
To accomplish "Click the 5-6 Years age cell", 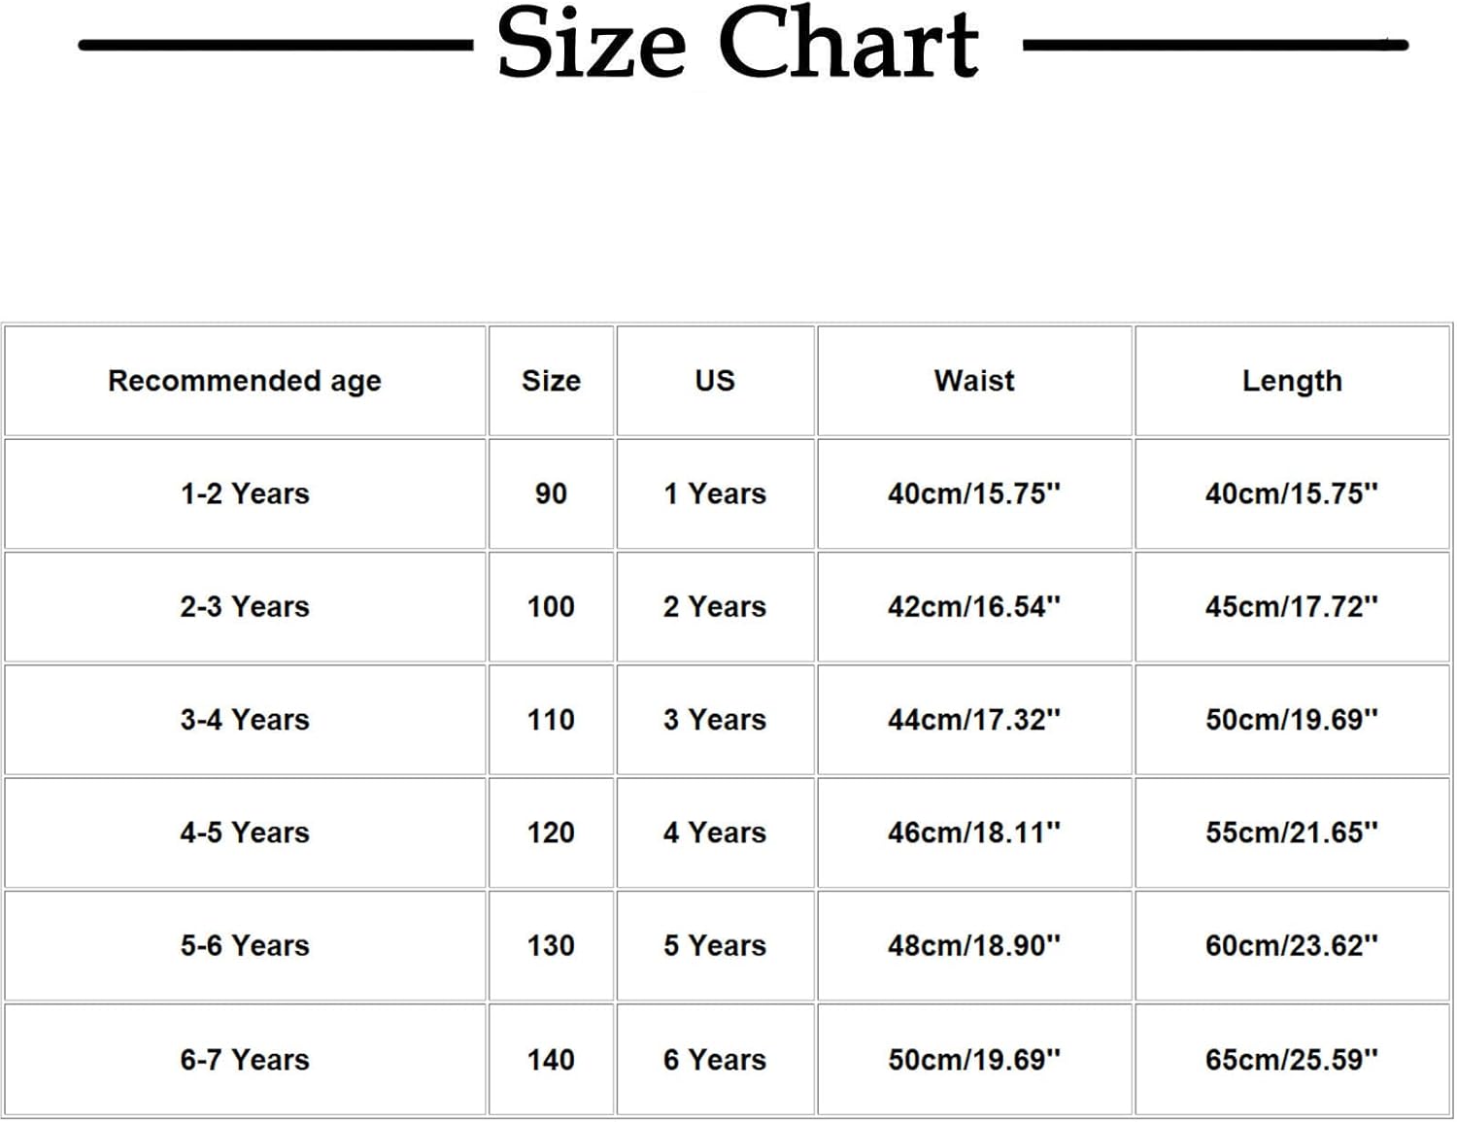I will pyautogui.click(x=245, y=946).
